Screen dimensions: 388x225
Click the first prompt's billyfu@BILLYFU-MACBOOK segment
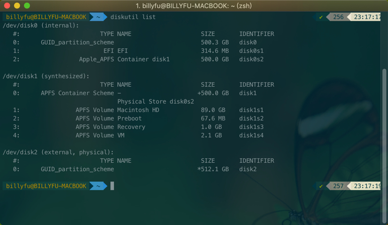pos(46,17)
